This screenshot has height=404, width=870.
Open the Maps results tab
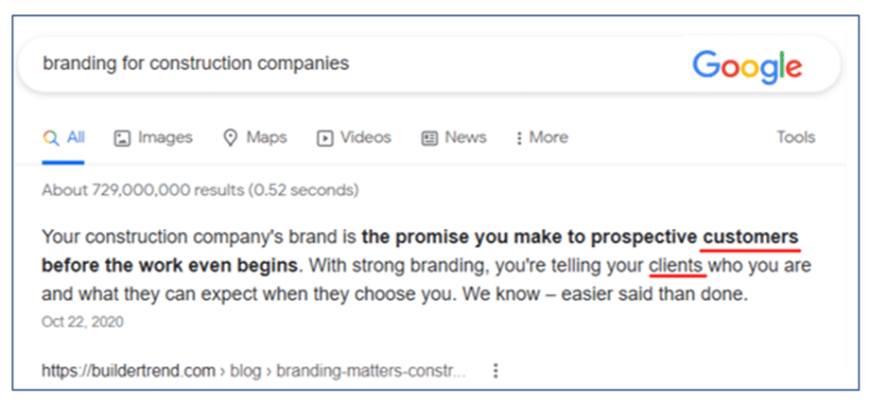tap(255, 137)
